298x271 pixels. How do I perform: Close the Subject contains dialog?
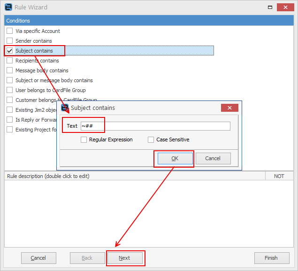pyautogui.click(x=229, y=108)
